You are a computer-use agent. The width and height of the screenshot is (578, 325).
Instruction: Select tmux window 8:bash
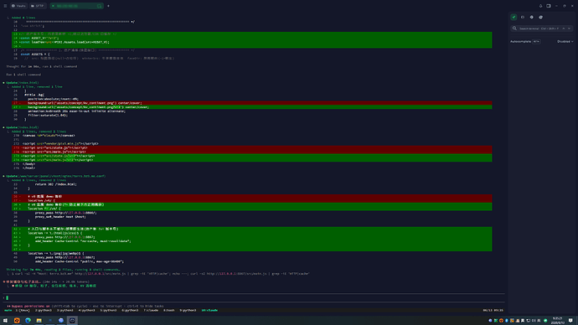(x=169, y=310)
